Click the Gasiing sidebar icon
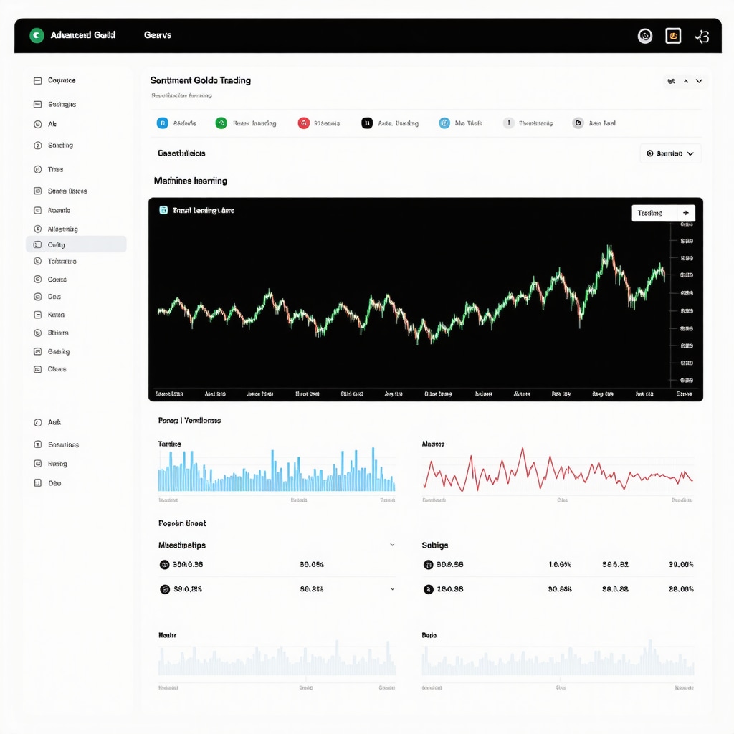This screenshot has height=734, width=734. pos(37,351)
